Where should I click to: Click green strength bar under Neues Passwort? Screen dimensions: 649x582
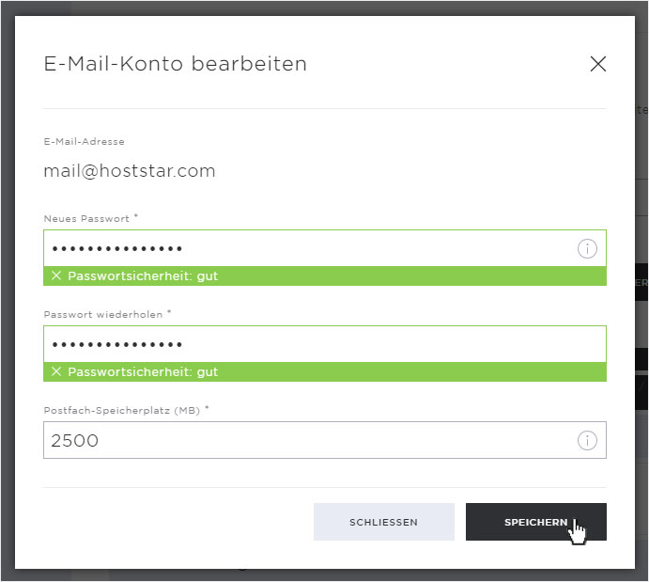(x=325, y=275)
